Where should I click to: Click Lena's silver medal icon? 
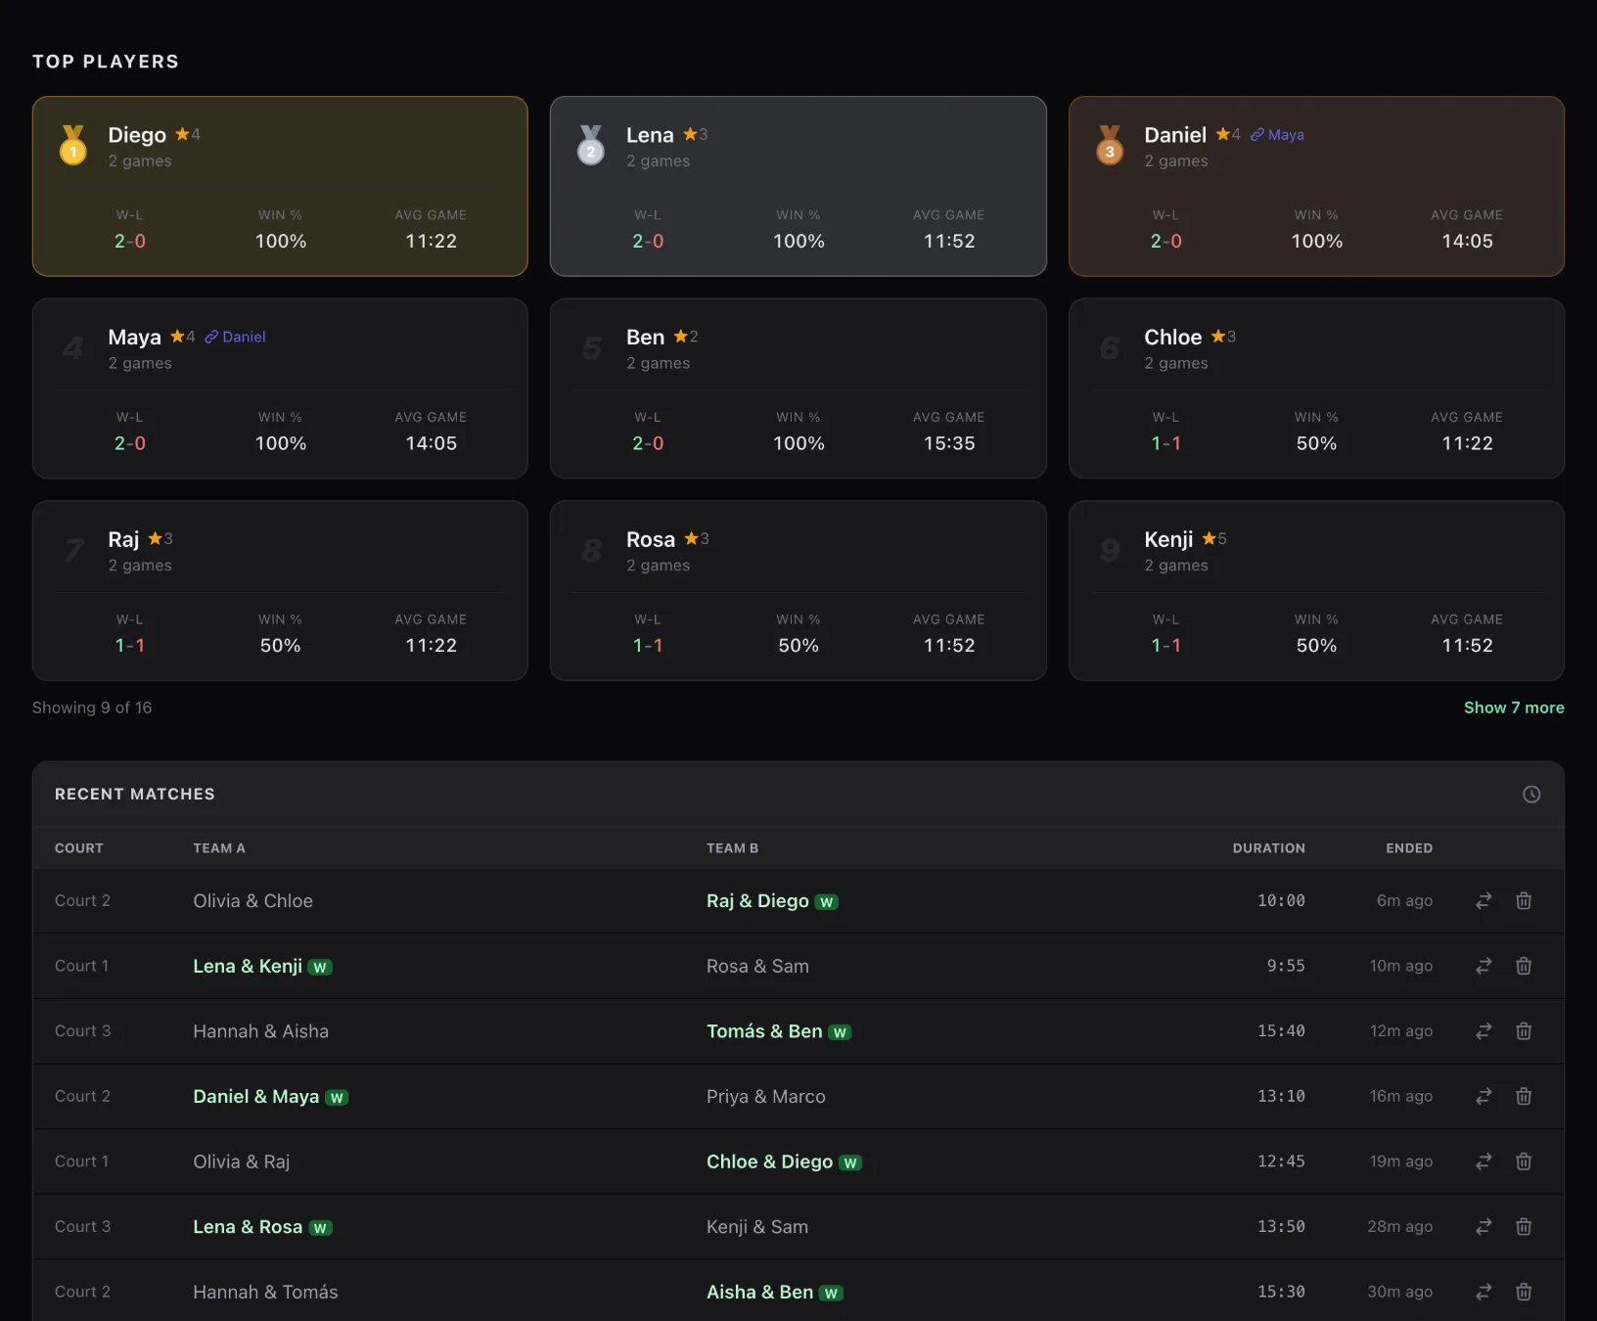[x=591, y=145]
